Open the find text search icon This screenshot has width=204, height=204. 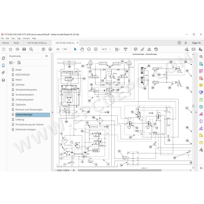tap(31, 49)
